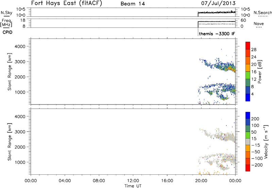272x188 pixels.
Task: Click the red bottom segment of velocity colorbar
Action: tap(248, 168)
